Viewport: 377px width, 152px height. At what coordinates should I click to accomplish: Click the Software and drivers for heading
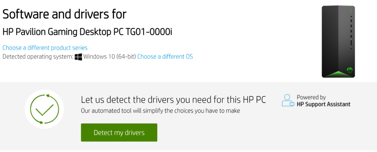coord(64,14)
